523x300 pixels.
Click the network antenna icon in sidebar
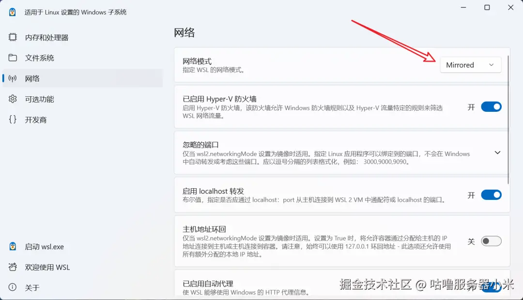pyautogui.click(x=13, y=78)
